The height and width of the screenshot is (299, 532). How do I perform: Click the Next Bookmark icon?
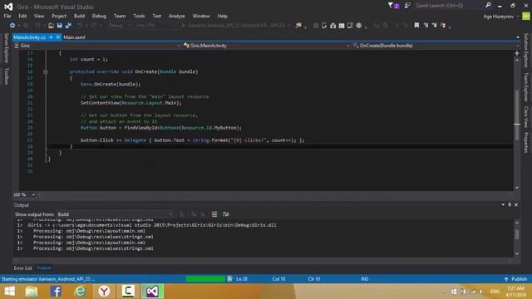pos(434,25)
